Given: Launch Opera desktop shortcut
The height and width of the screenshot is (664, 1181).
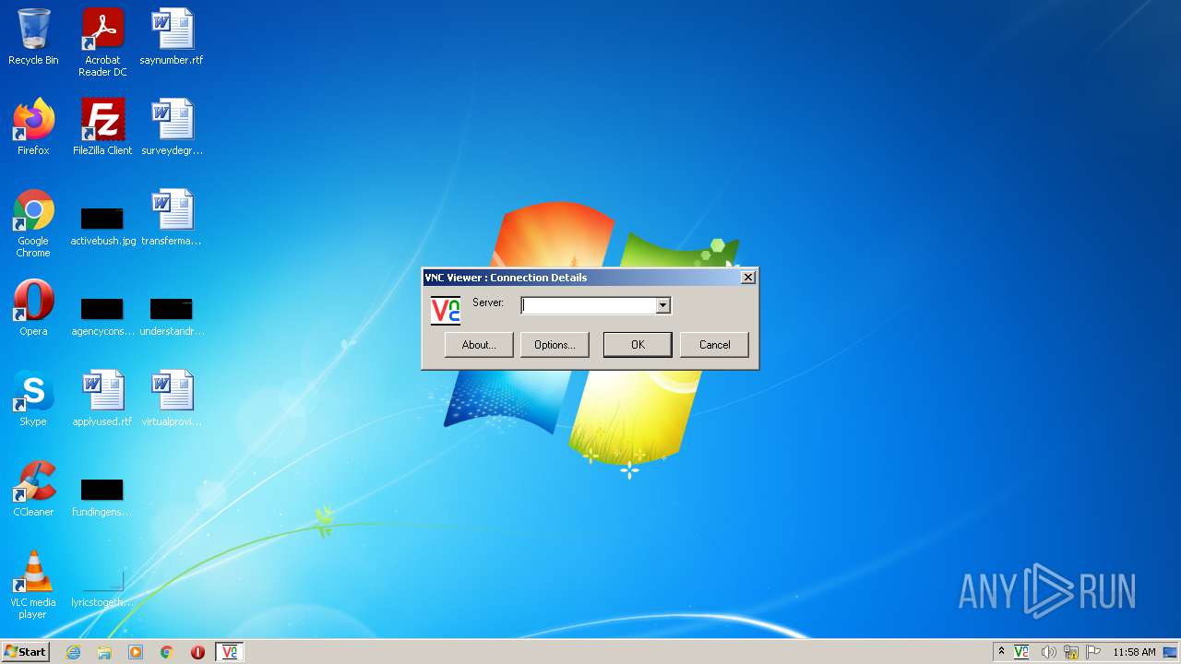Looking at the screenshot, I should 33,308.
